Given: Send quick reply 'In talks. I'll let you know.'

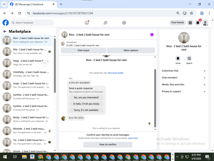Looking at the screenshot, I should click(86, 104).
